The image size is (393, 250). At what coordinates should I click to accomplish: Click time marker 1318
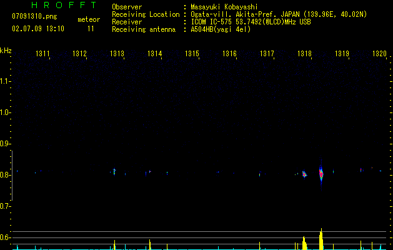(x=304, y=53)
